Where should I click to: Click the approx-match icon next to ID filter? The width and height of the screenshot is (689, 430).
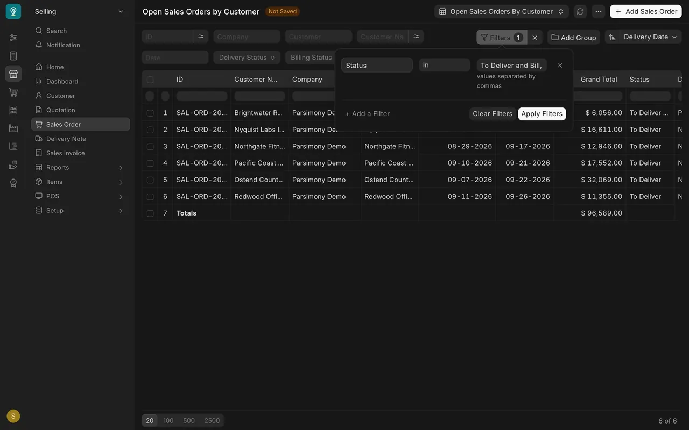[201, 37]
